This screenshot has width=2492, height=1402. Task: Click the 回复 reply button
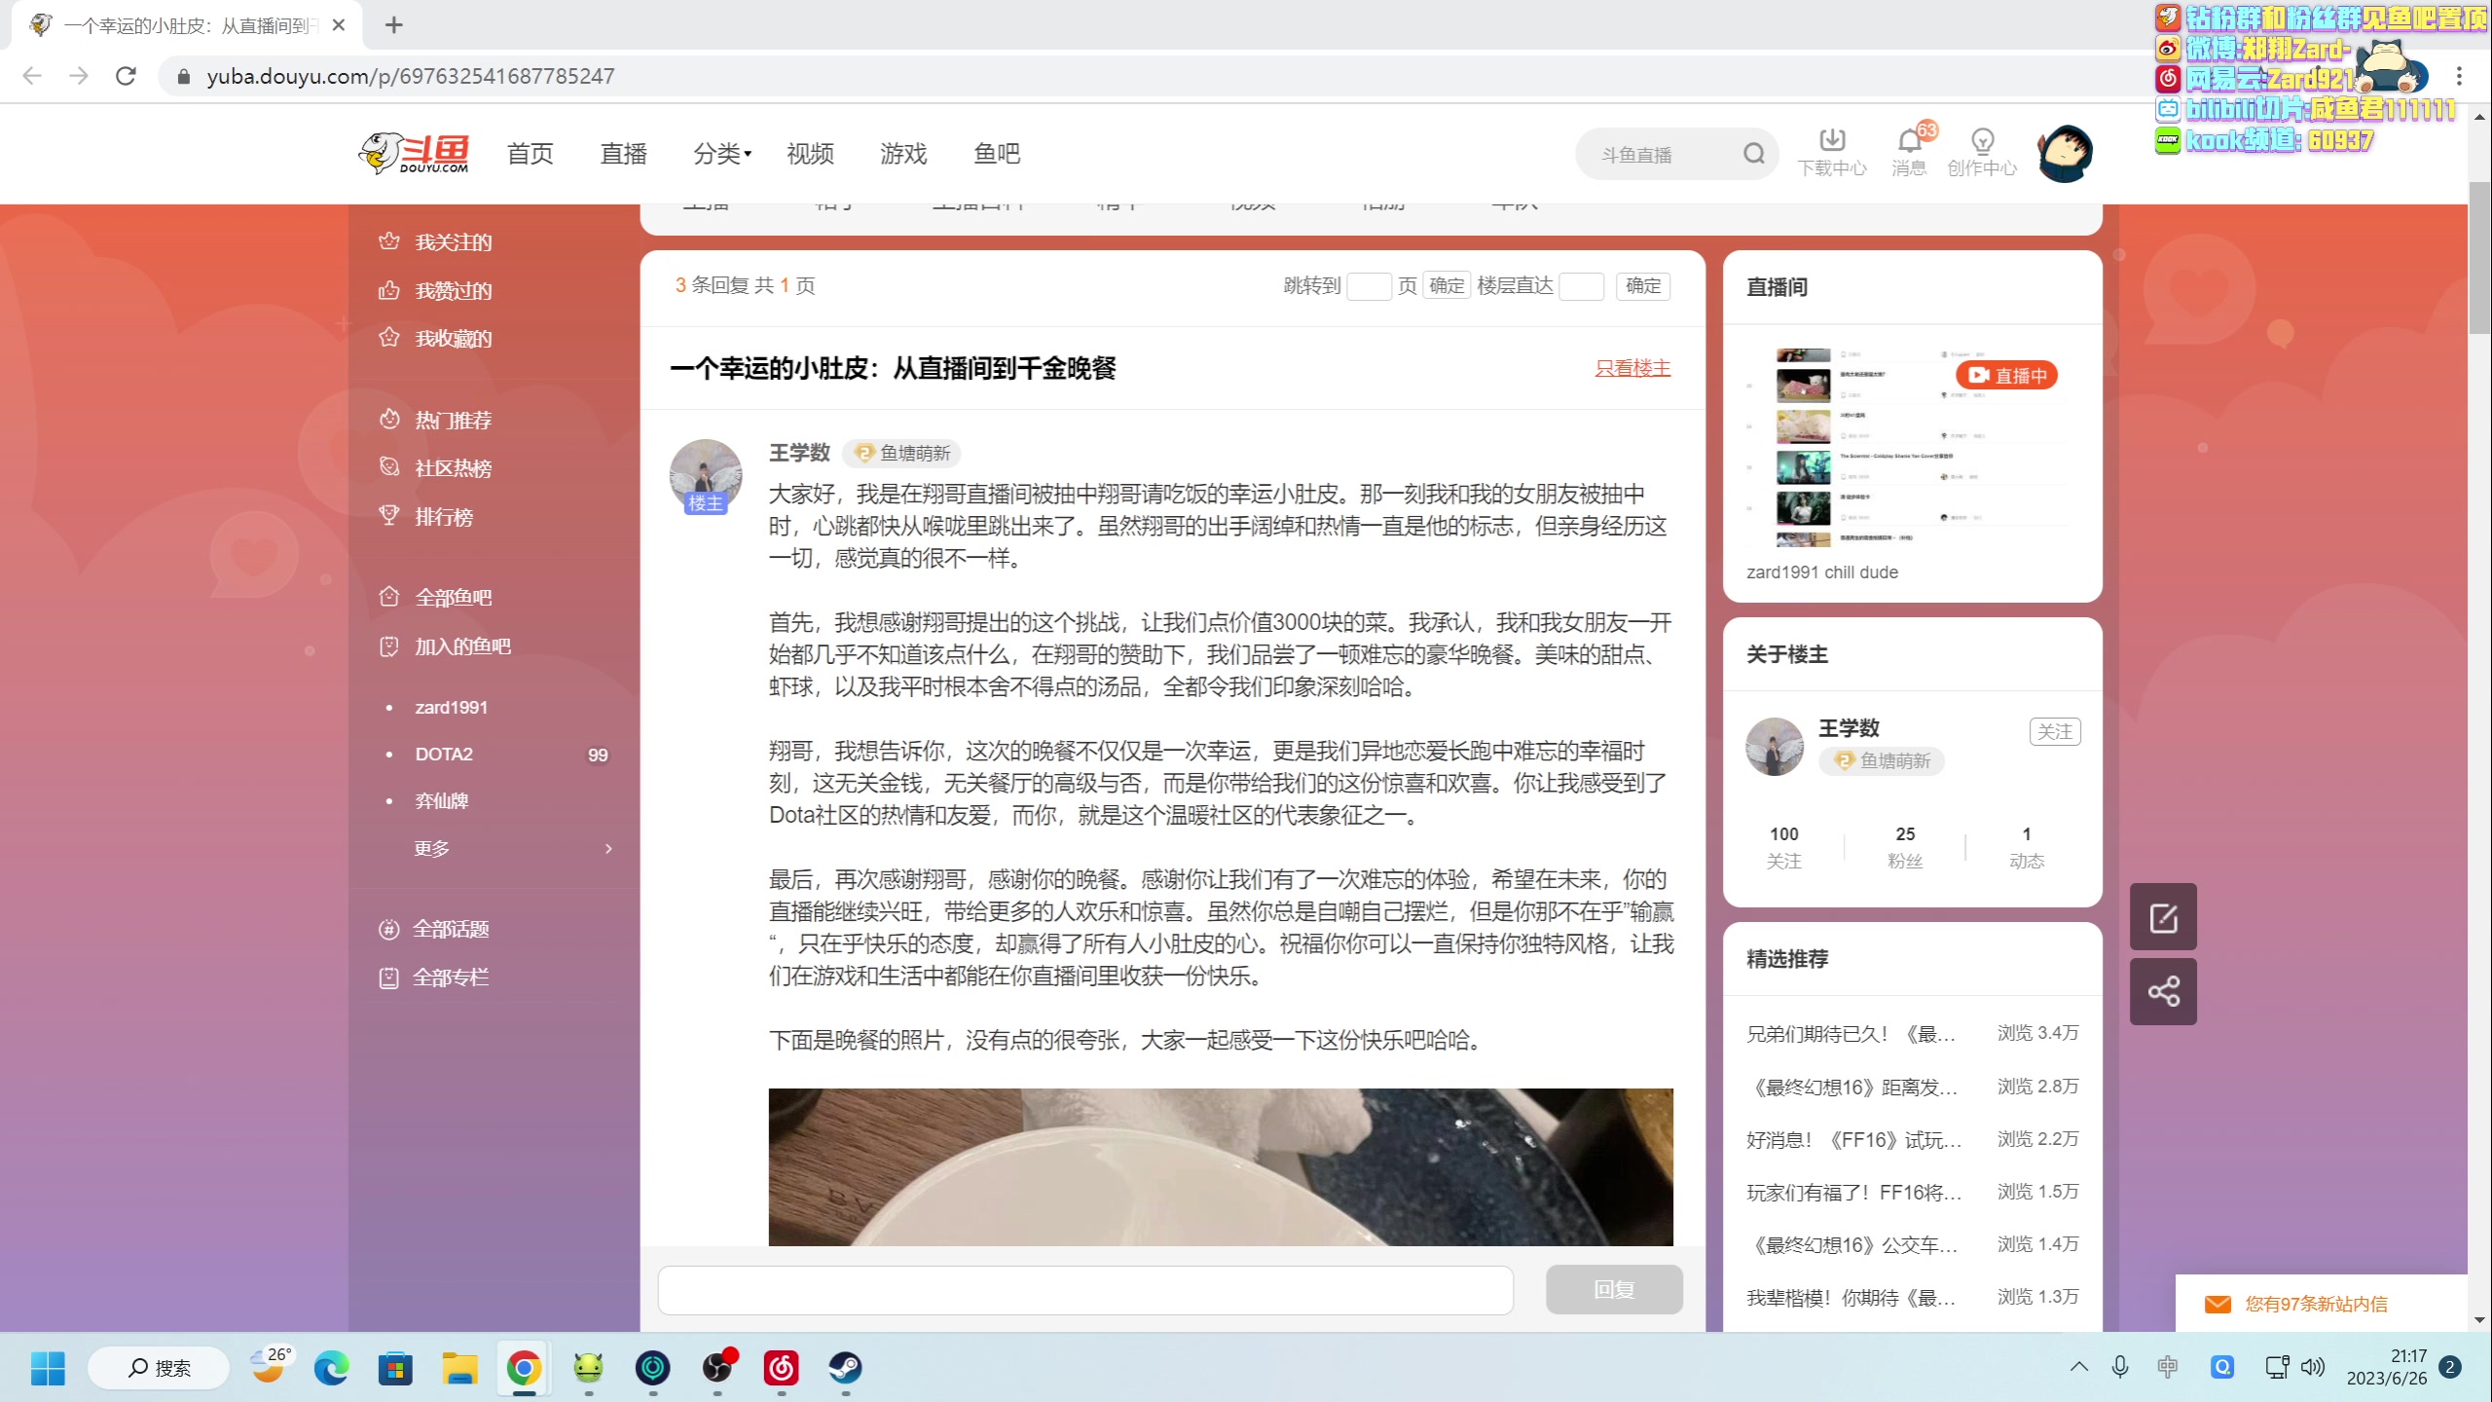(1613, 1289)
